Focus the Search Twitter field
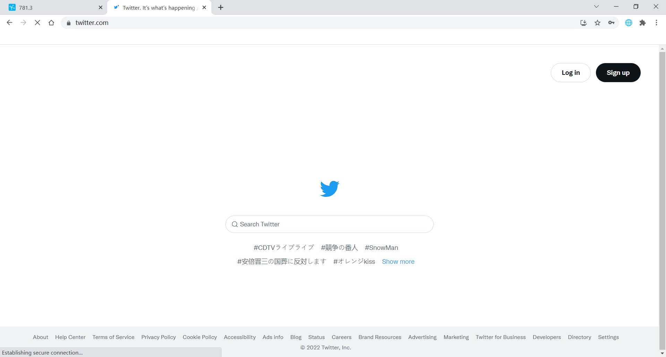 tap(330, 224)
